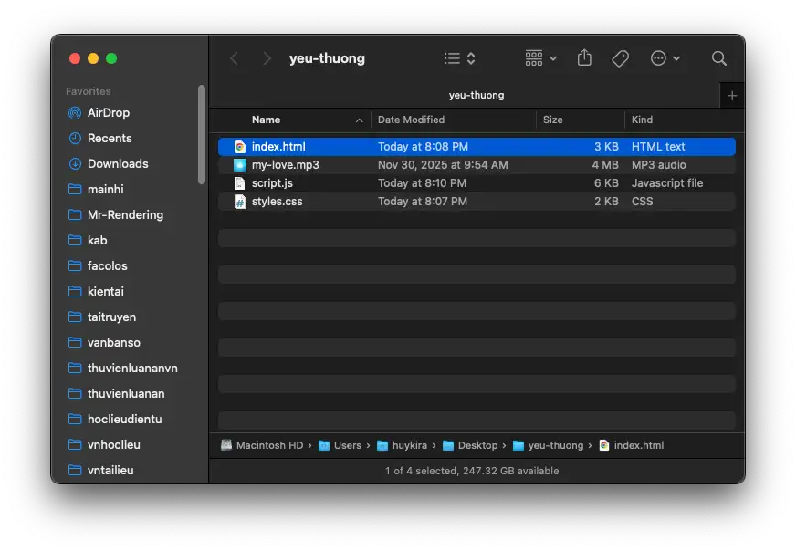Open the list view switcher dropdown
This screenshot has width=796, height=551.
pyautogui.click(x=459, y=58)
